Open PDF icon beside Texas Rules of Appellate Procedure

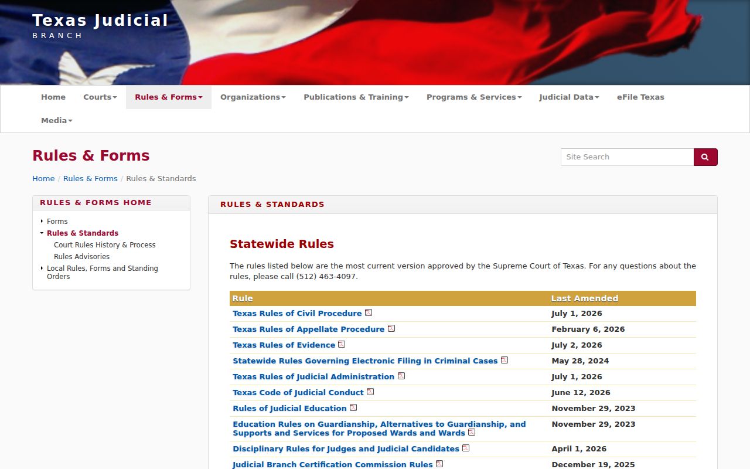(x=391, y=328)
